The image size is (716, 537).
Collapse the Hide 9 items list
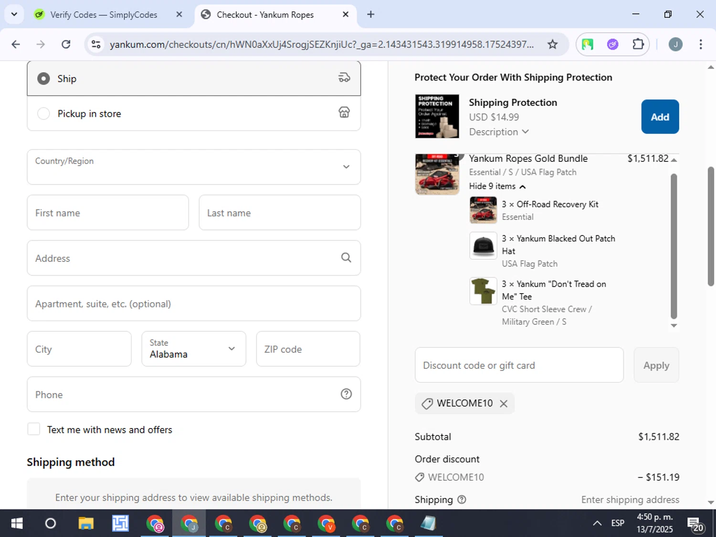point(497,186)
